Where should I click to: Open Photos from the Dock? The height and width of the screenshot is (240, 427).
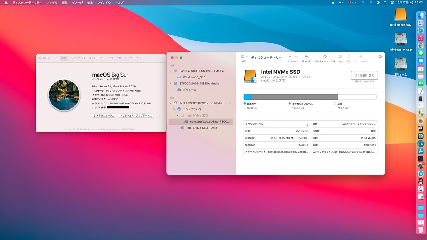[421, 121]
